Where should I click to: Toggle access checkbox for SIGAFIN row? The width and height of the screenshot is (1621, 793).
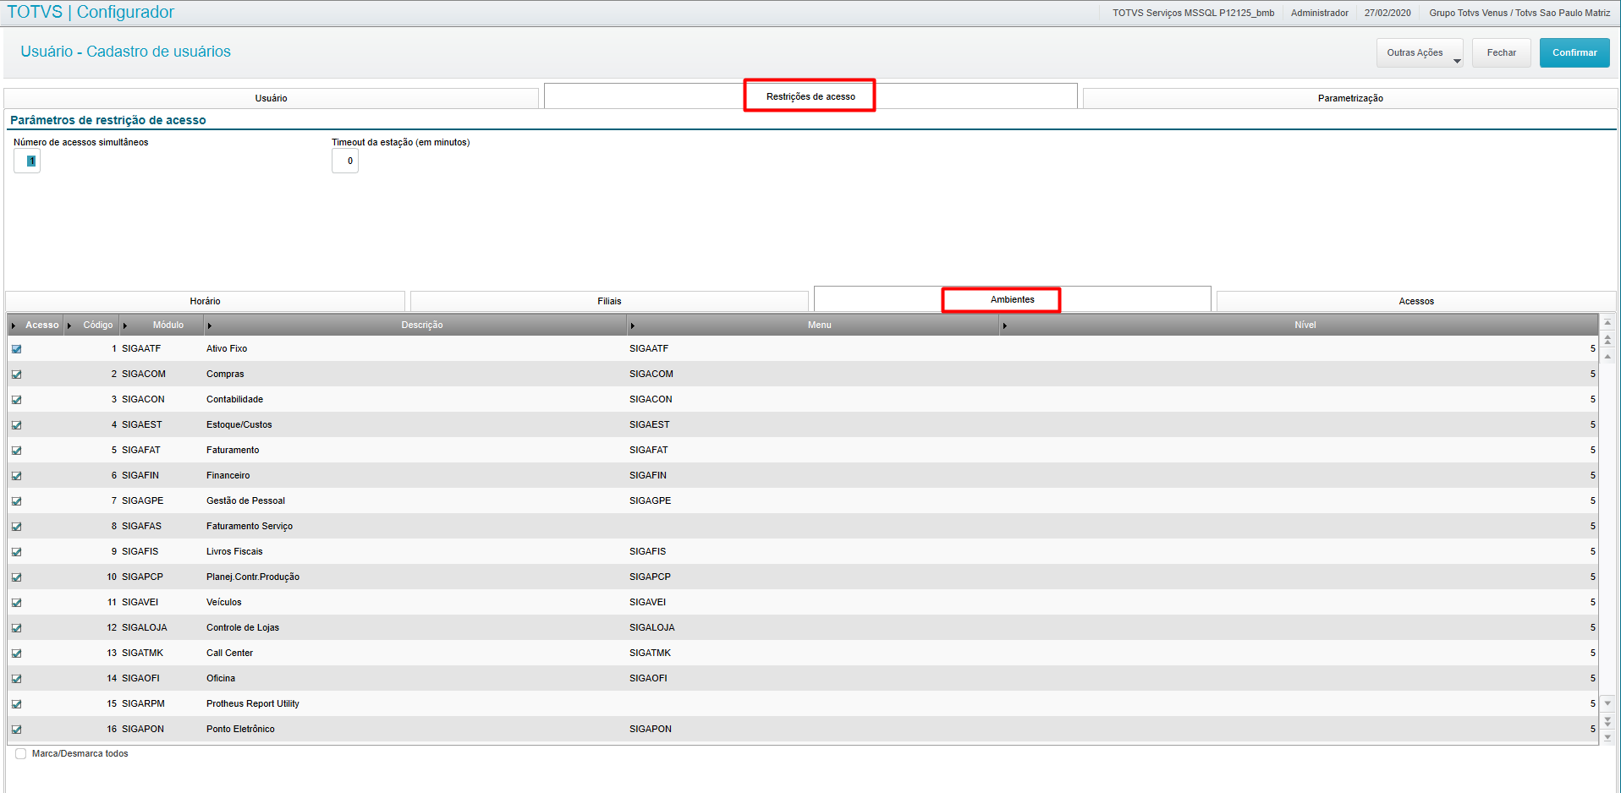17,476
